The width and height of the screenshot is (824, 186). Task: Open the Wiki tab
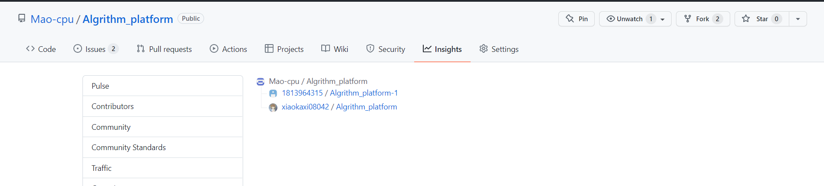[x=335, y=49]
